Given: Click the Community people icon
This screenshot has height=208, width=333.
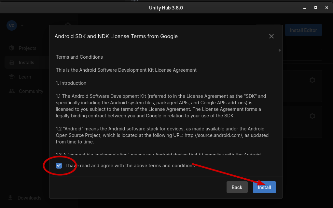Looking at the screenshot, I should tap(12, 91).
